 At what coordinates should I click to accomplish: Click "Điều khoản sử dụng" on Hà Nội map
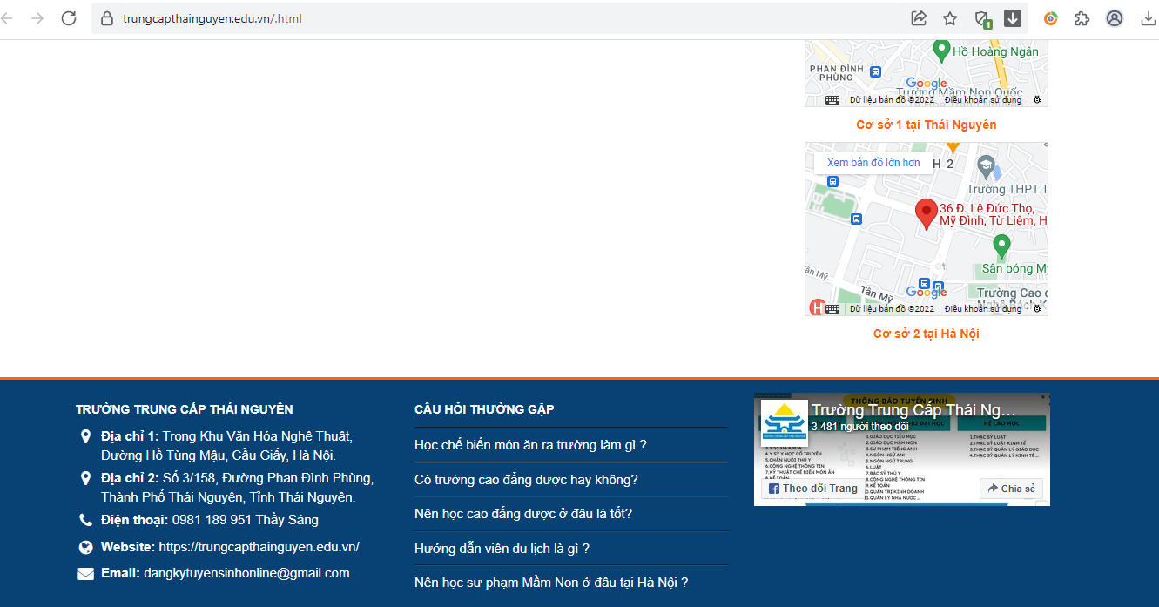[982, 308]
